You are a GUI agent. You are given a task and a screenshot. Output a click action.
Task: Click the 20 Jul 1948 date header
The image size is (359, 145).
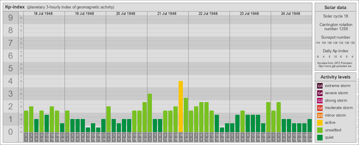coord(126,14)
